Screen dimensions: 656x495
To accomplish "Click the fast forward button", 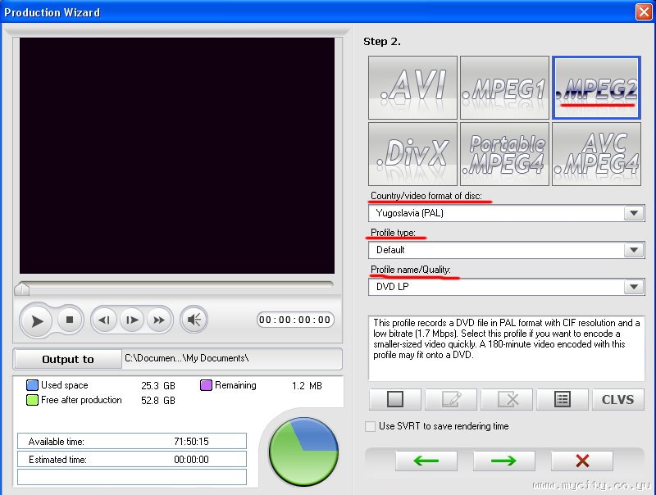I will tap(158, 320).
